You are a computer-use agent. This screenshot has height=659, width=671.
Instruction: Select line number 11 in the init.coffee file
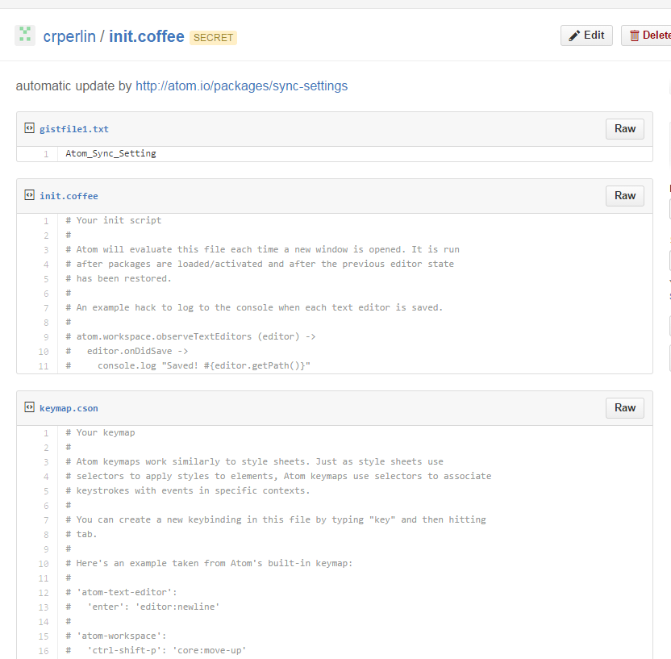(x=44, y=366)
